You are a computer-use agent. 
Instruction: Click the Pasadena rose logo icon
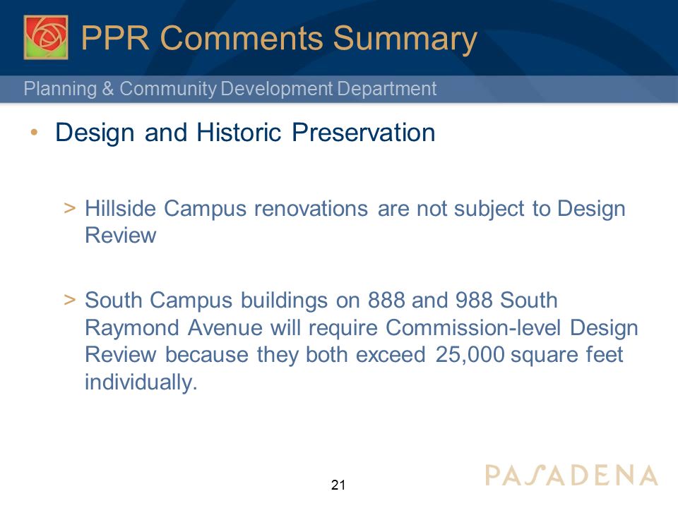pos(46,37)
